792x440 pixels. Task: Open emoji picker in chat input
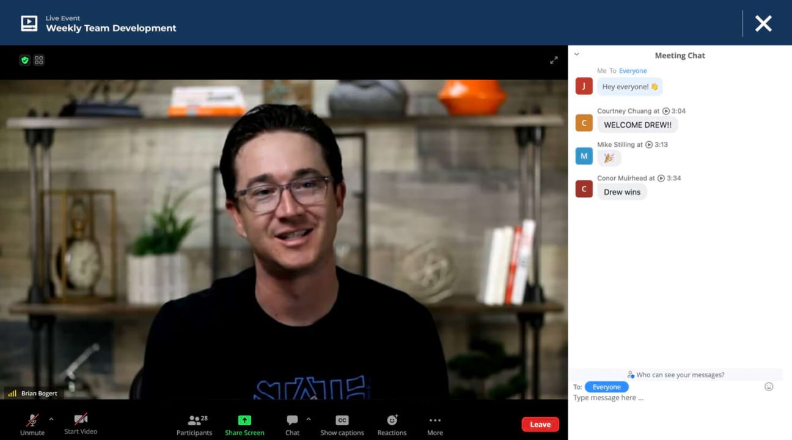[769, 387]
